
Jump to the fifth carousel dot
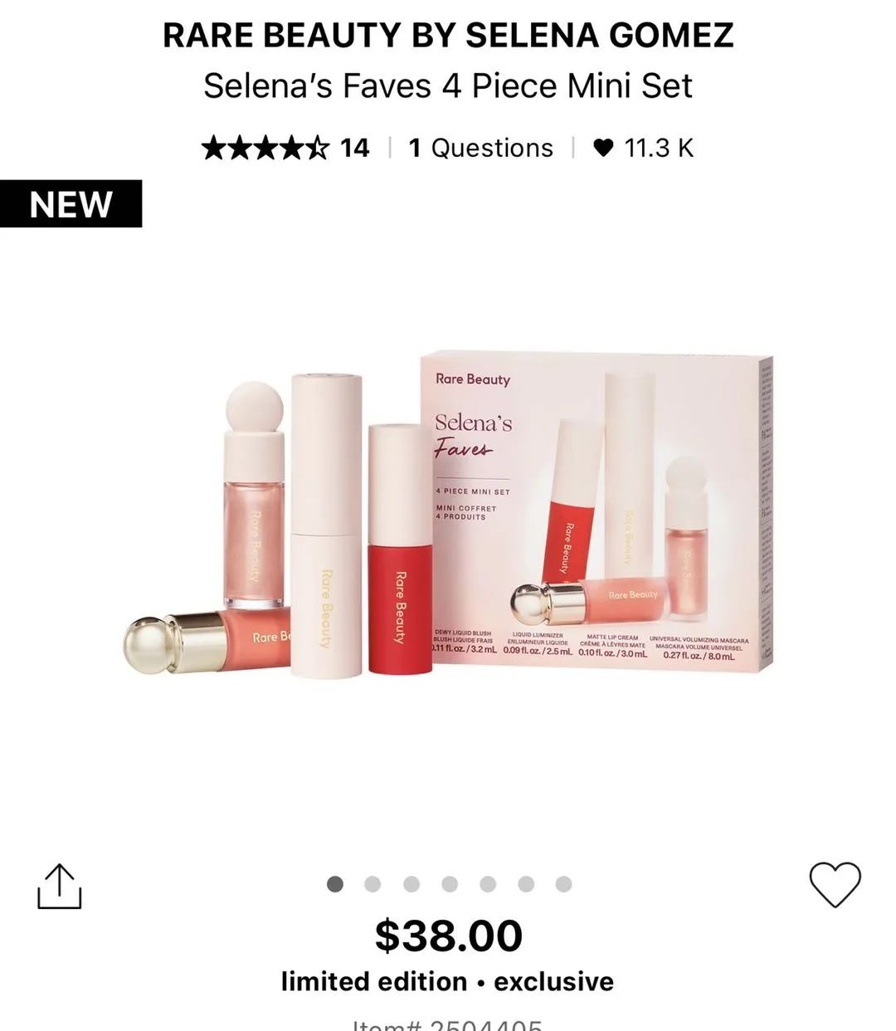[488, 884]
